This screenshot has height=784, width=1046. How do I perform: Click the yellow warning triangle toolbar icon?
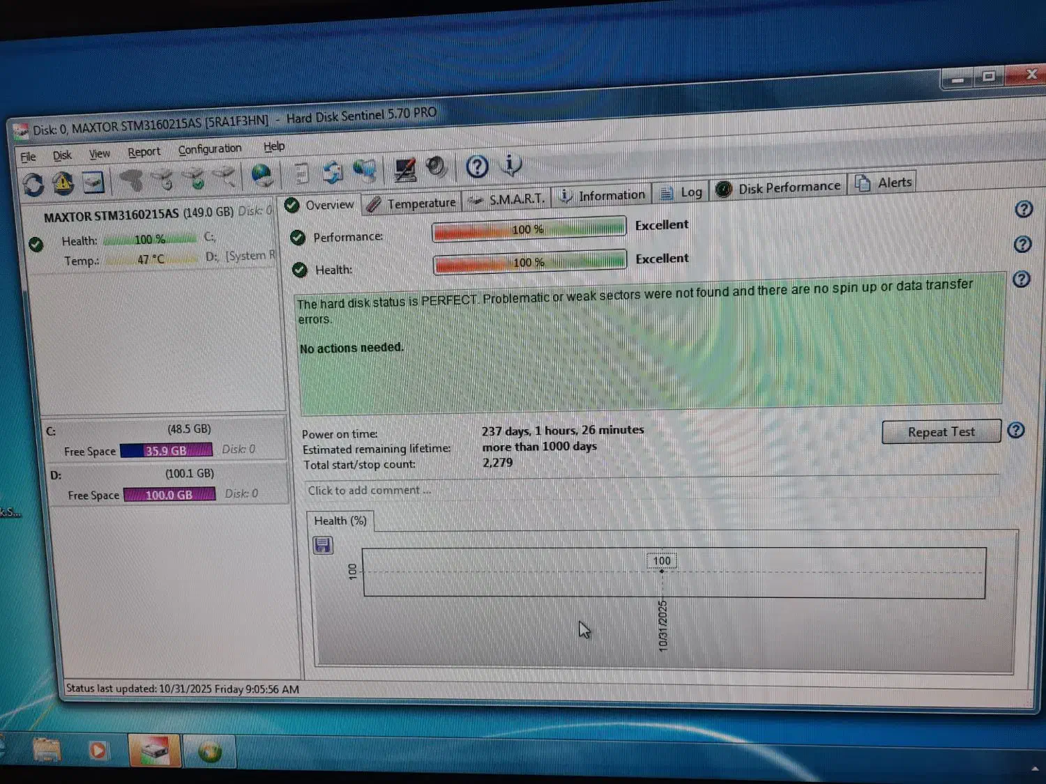point(63,183)
